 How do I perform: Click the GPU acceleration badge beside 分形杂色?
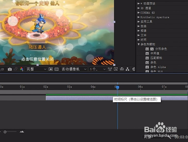pyautogui.click(x=152, y=49)
